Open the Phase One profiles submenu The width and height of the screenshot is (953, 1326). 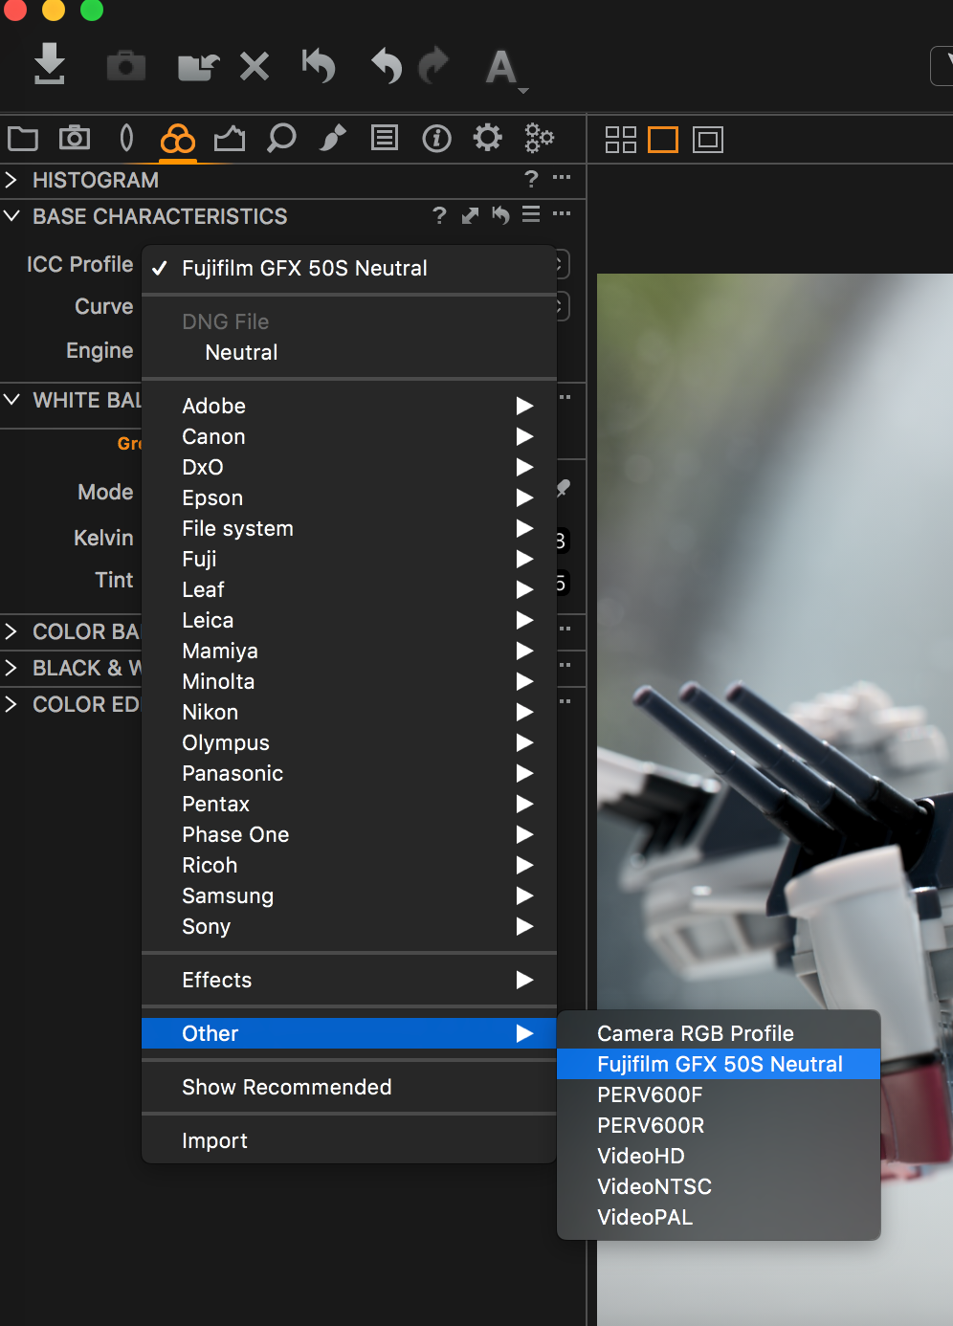pyautogui.click(x=349, y=834)
